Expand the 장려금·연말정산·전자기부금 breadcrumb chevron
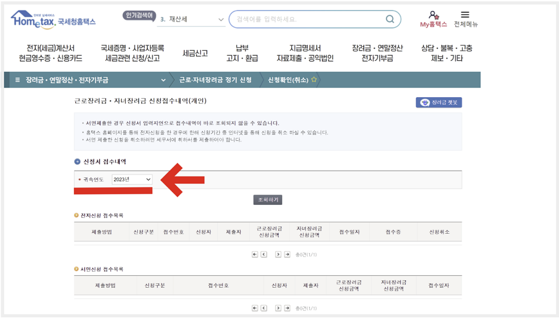559x318 pixels. pos(163,80)
